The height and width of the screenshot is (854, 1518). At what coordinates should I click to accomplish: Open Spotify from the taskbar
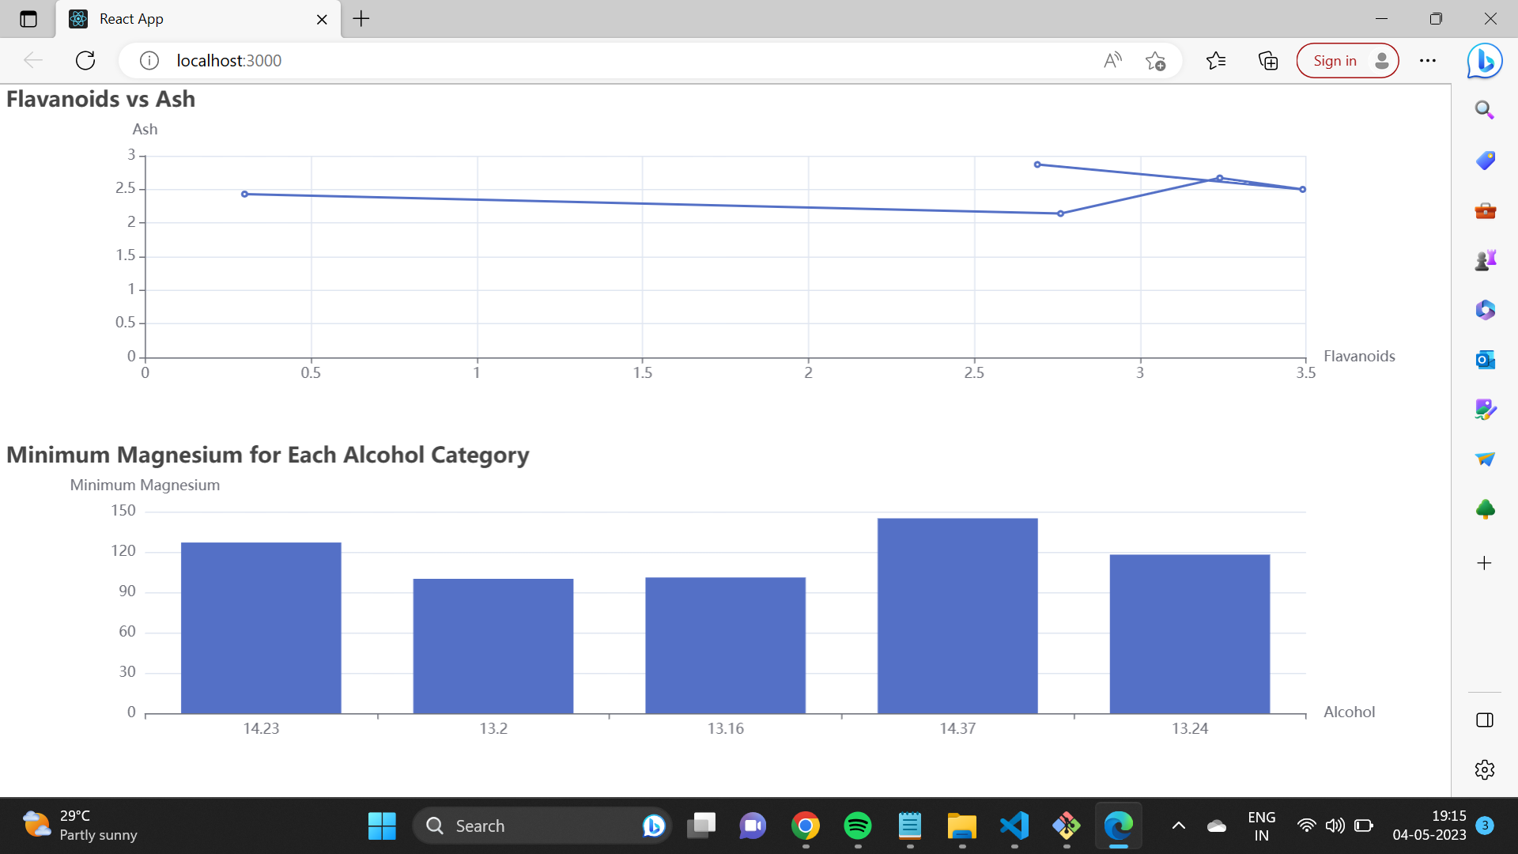point(858,826)
